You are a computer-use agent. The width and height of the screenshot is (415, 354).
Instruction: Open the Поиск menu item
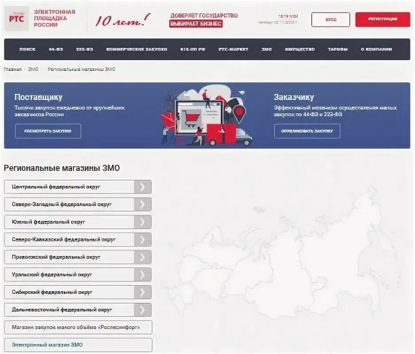[27, 49]
